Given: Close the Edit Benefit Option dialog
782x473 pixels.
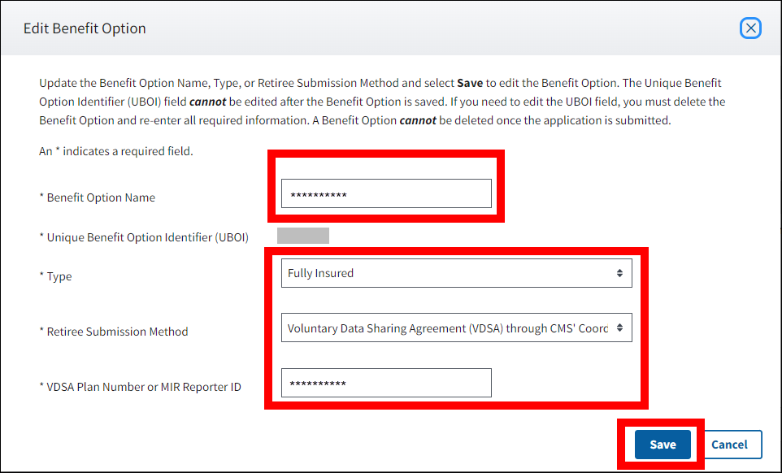Looking at the screenshot, I should (751, 28).
